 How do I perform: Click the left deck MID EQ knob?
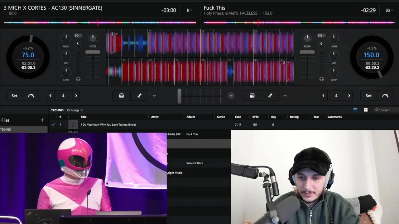(x=66, y=55)
